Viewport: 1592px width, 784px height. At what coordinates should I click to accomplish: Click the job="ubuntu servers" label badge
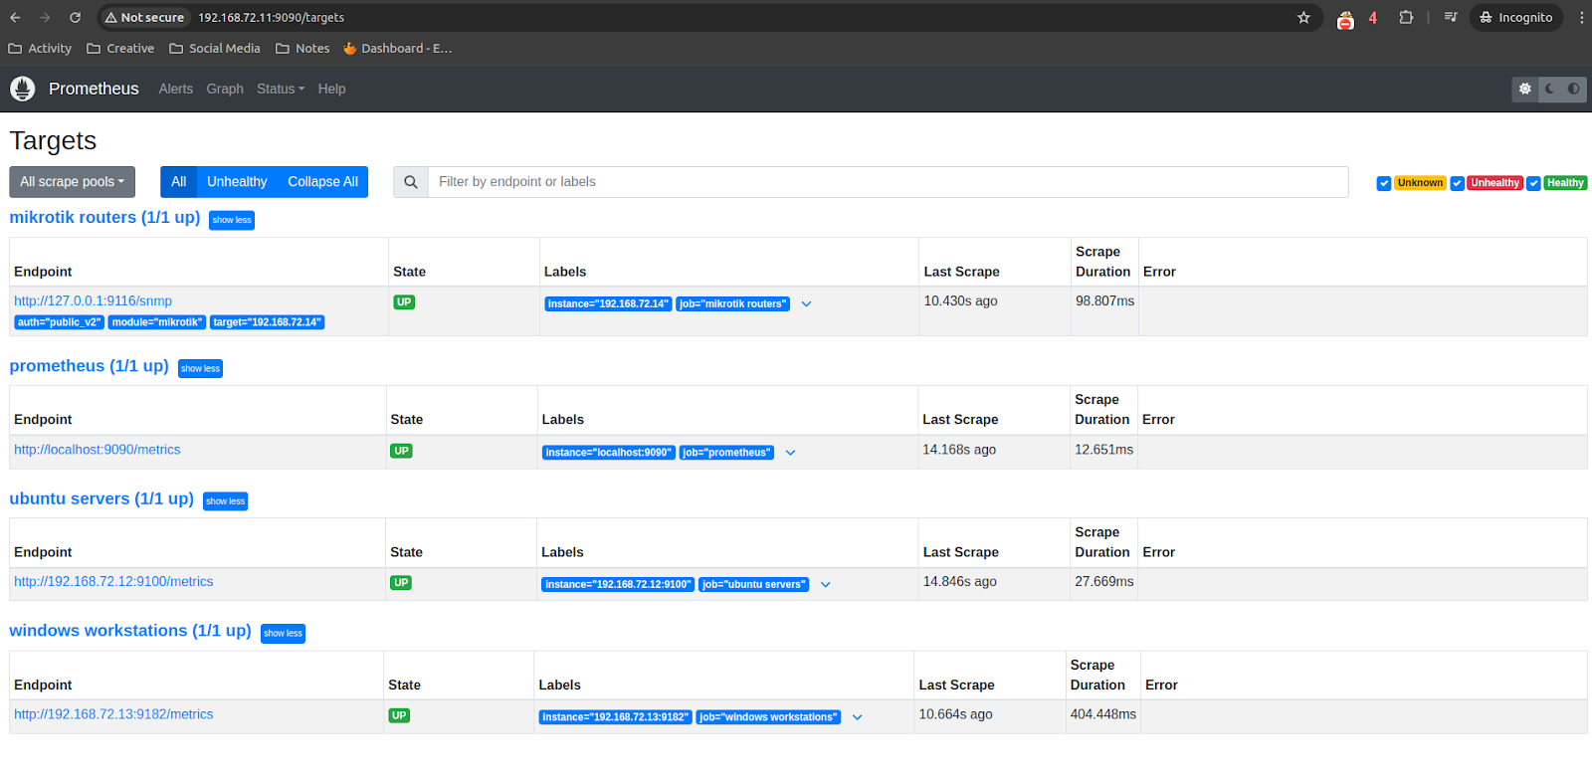[753, 585]
